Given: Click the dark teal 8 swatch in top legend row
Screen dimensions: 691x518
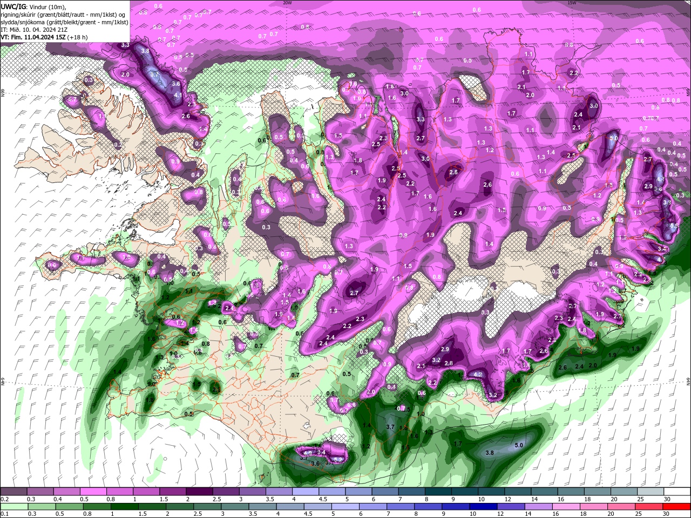Looking at the screenshot, I should (x=438, y=492).
